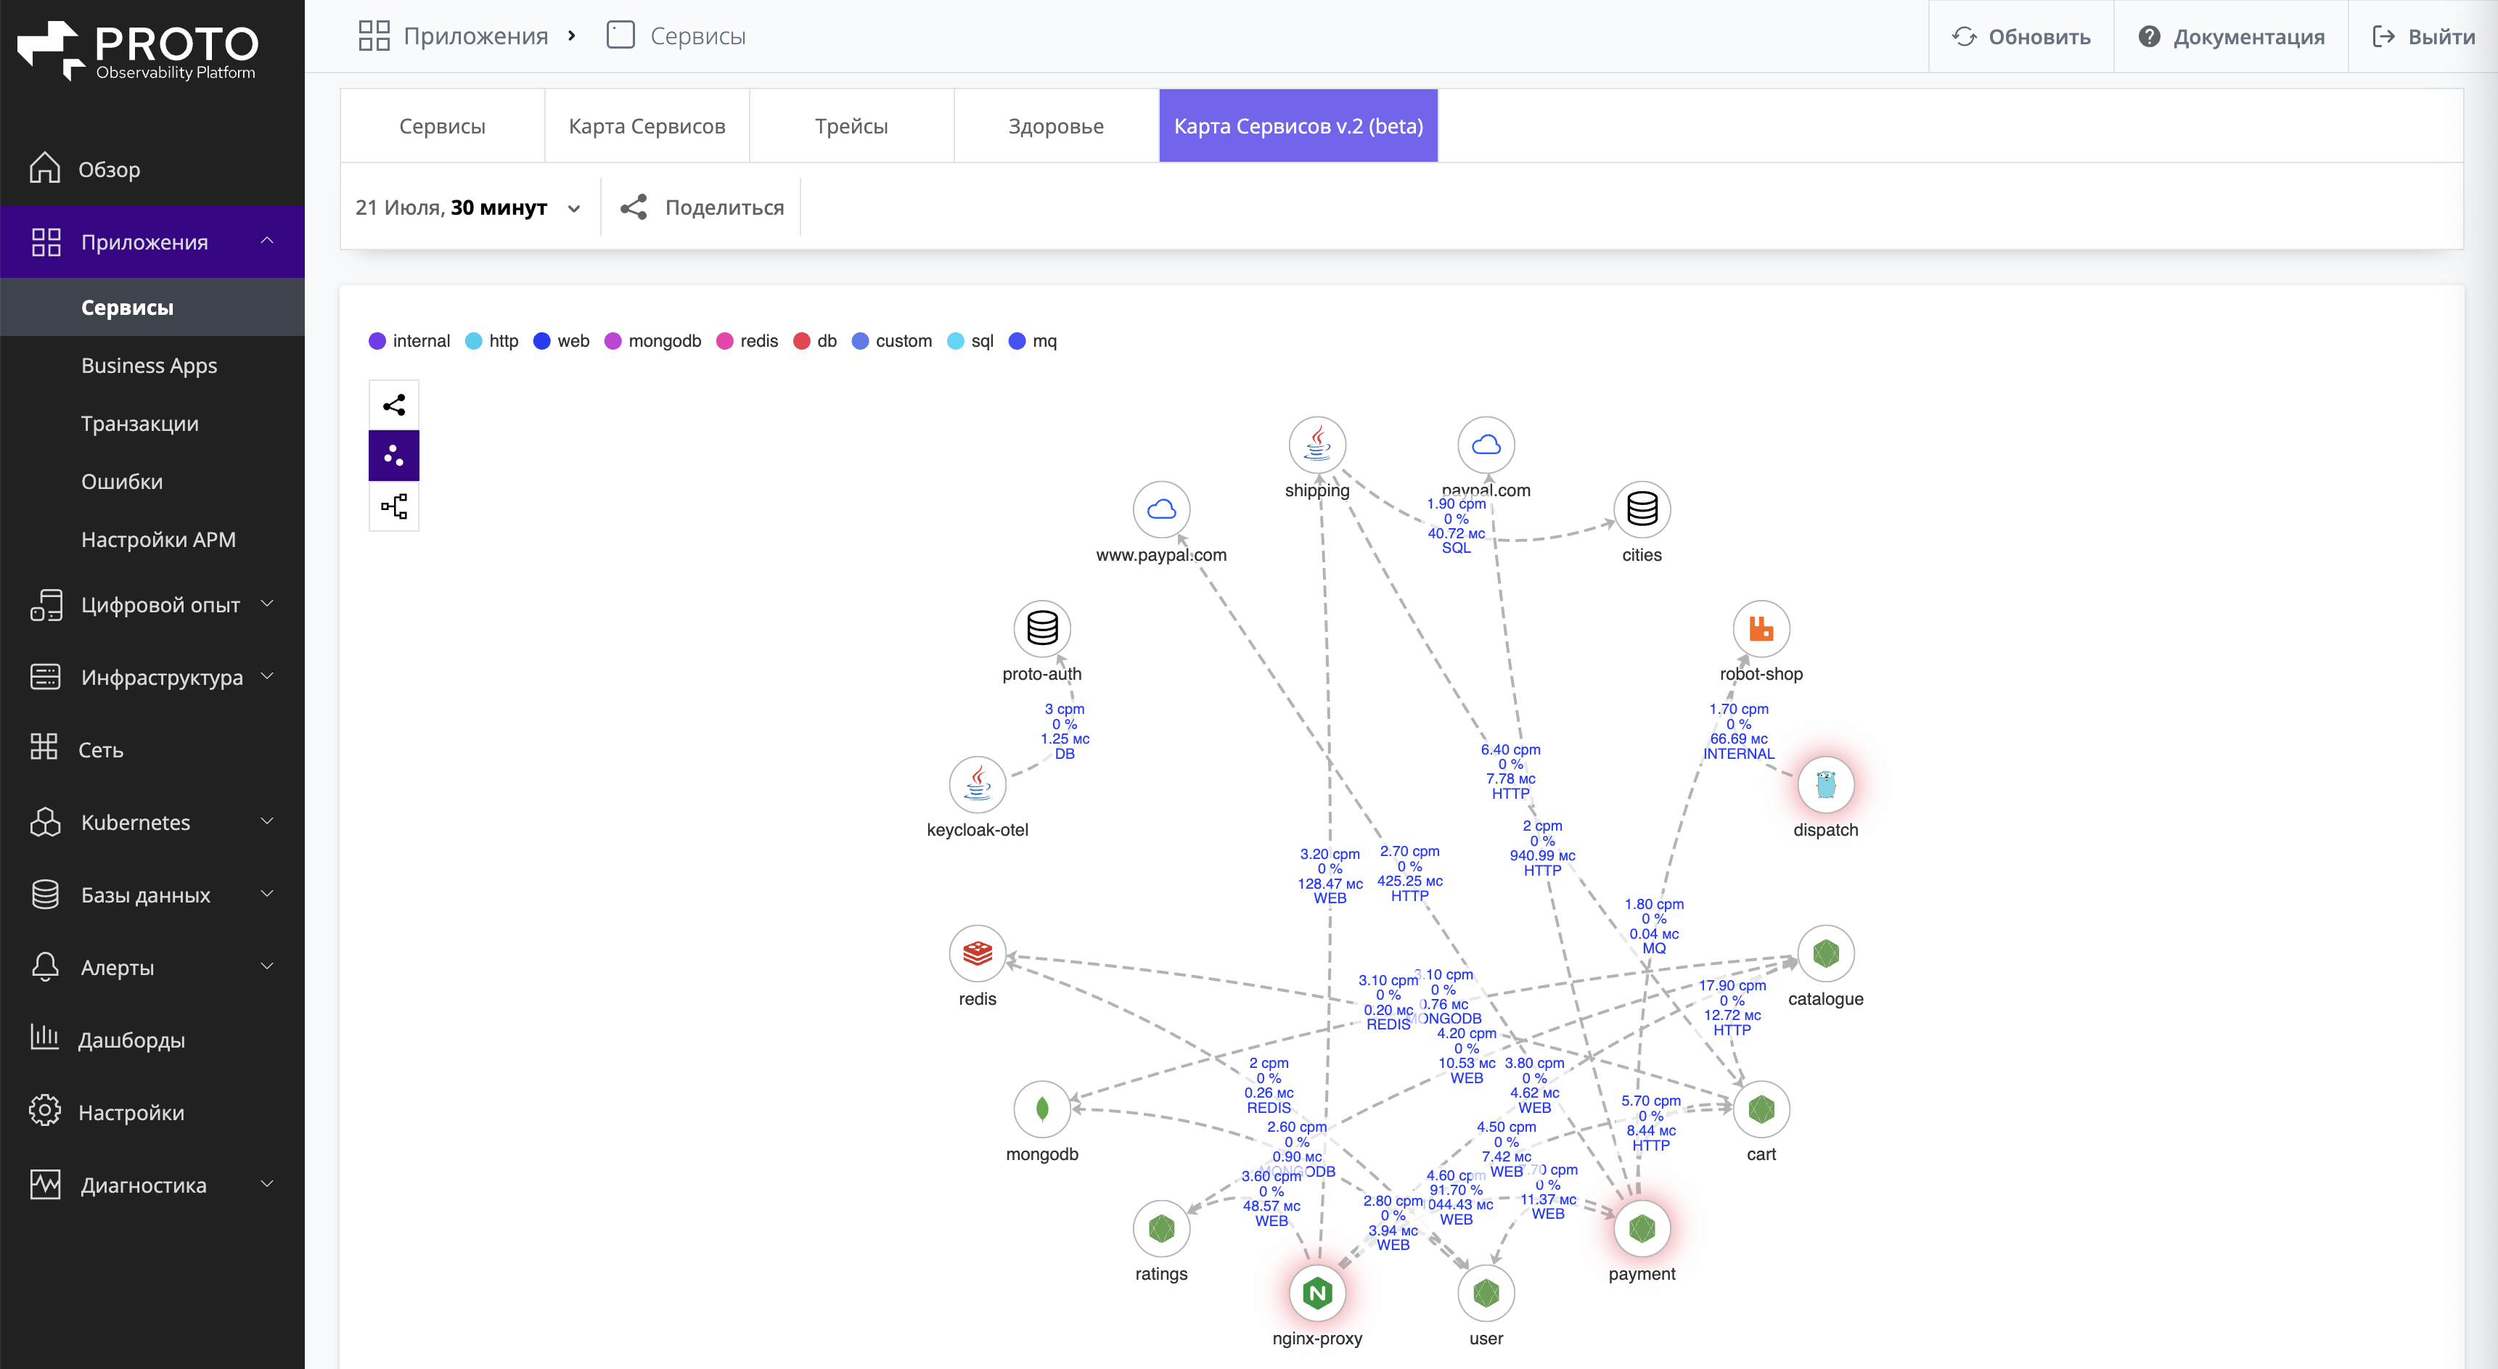Screen dimensions: 2498x1369
Task: Open Сеть sidebar item
Action: pos(152,749)
